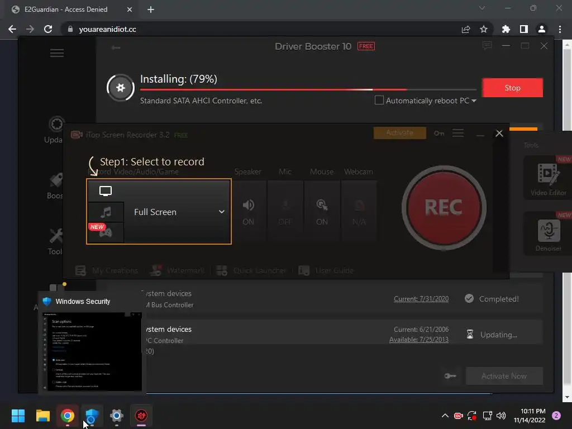Open the Chrome tab search chevron

(x=482, y=8)
